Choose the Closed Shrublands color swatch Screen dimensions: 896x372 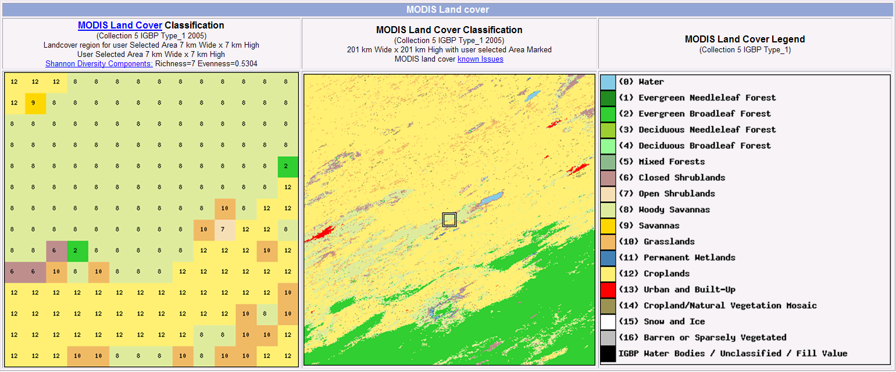(608, 178)
